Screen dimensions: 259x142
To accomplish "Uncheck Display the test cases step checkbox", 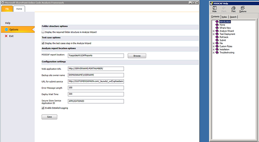I will point(43,43).
